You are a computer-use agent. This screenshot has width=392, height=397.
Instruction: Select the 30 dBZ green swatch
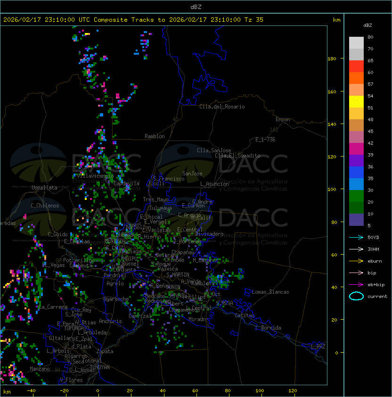click(356, 196)
